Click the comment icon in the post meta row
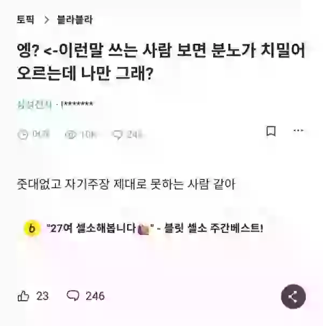The height and width of the screenshot is (326, 323). (x=117, y=135)
